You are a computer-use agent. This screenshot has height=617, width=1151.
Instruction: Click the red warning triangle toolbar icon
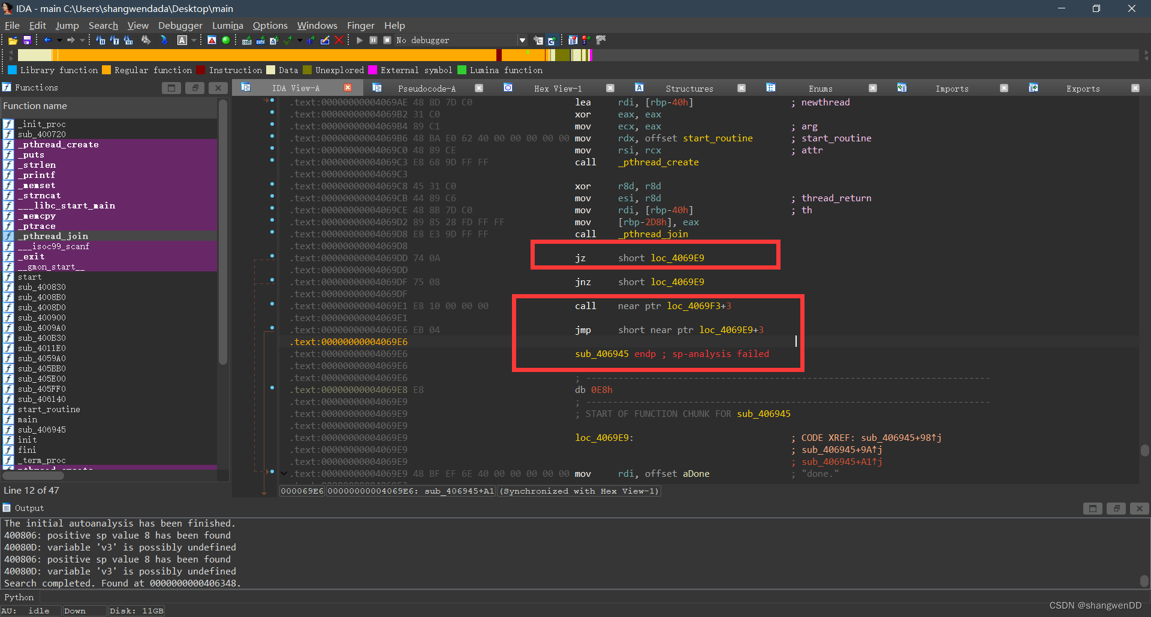pyautogui.click(x=212, y=40)
